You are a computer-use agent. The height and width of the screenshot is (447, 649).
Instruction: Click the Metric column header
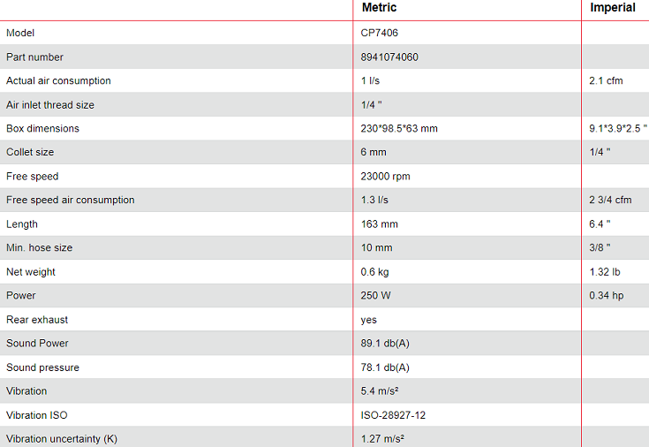coord(379,8)
